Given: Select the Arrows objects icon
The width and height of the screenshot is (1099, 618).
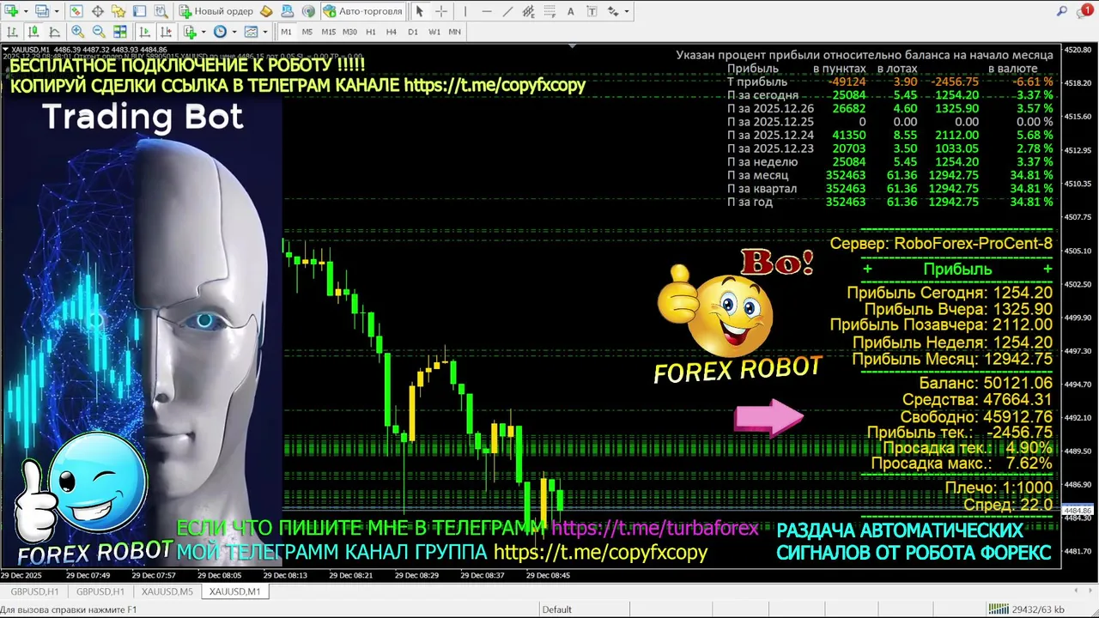Looking at the screenshot, I should pos(613,11).
